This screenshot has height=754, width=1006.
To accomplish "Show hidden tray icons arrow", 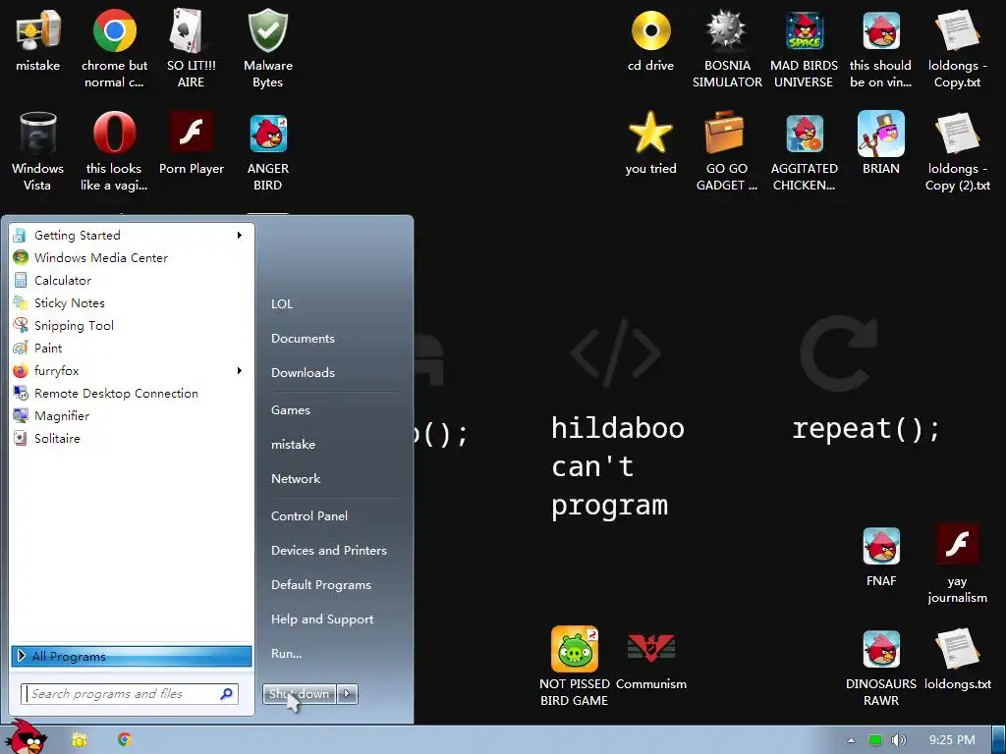I will [x=851, y=740].
